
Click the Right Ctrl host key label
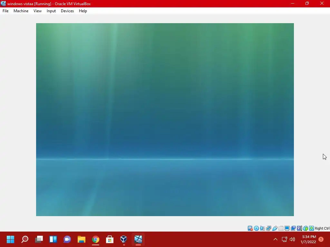point(322,228)
